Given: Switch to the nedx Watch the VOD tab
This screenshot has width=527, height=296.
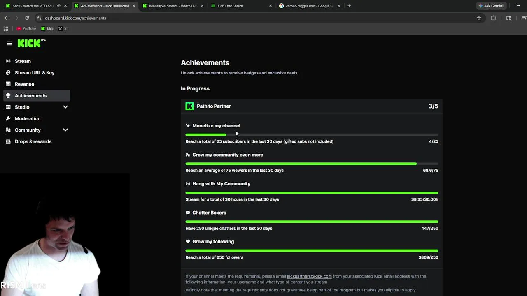Looking at the screenshot, I should coord(36,6).
